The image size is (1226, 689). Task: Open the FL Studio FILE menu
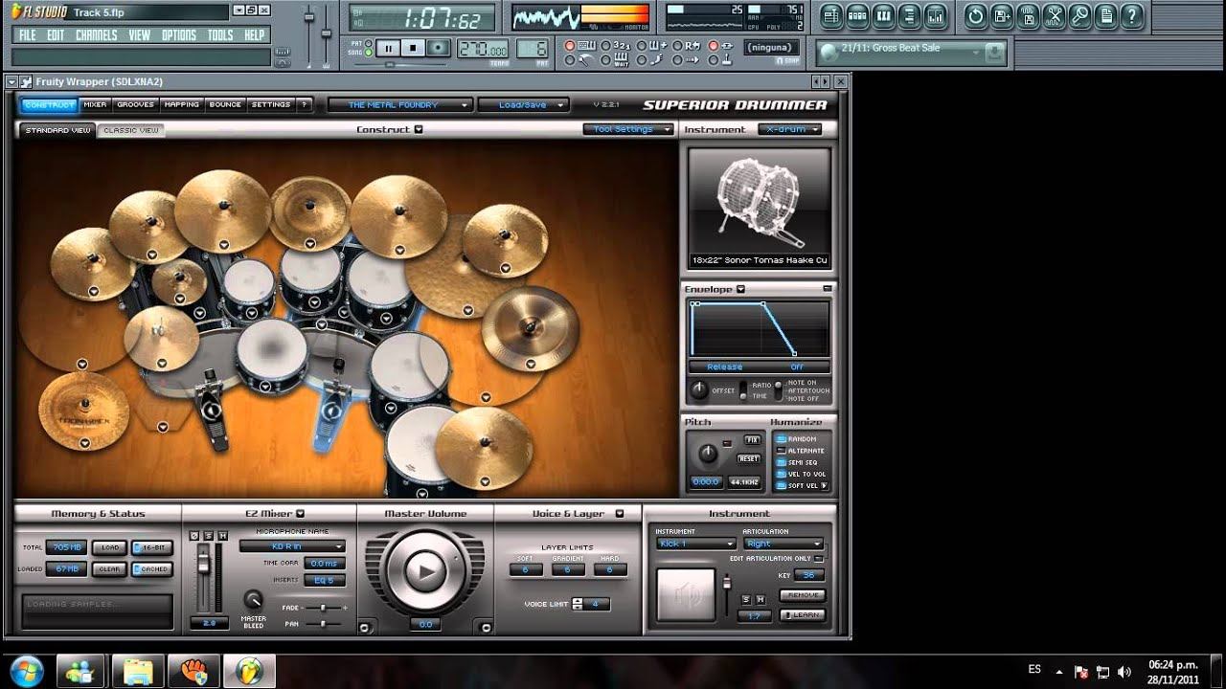(x=27, y=35)
